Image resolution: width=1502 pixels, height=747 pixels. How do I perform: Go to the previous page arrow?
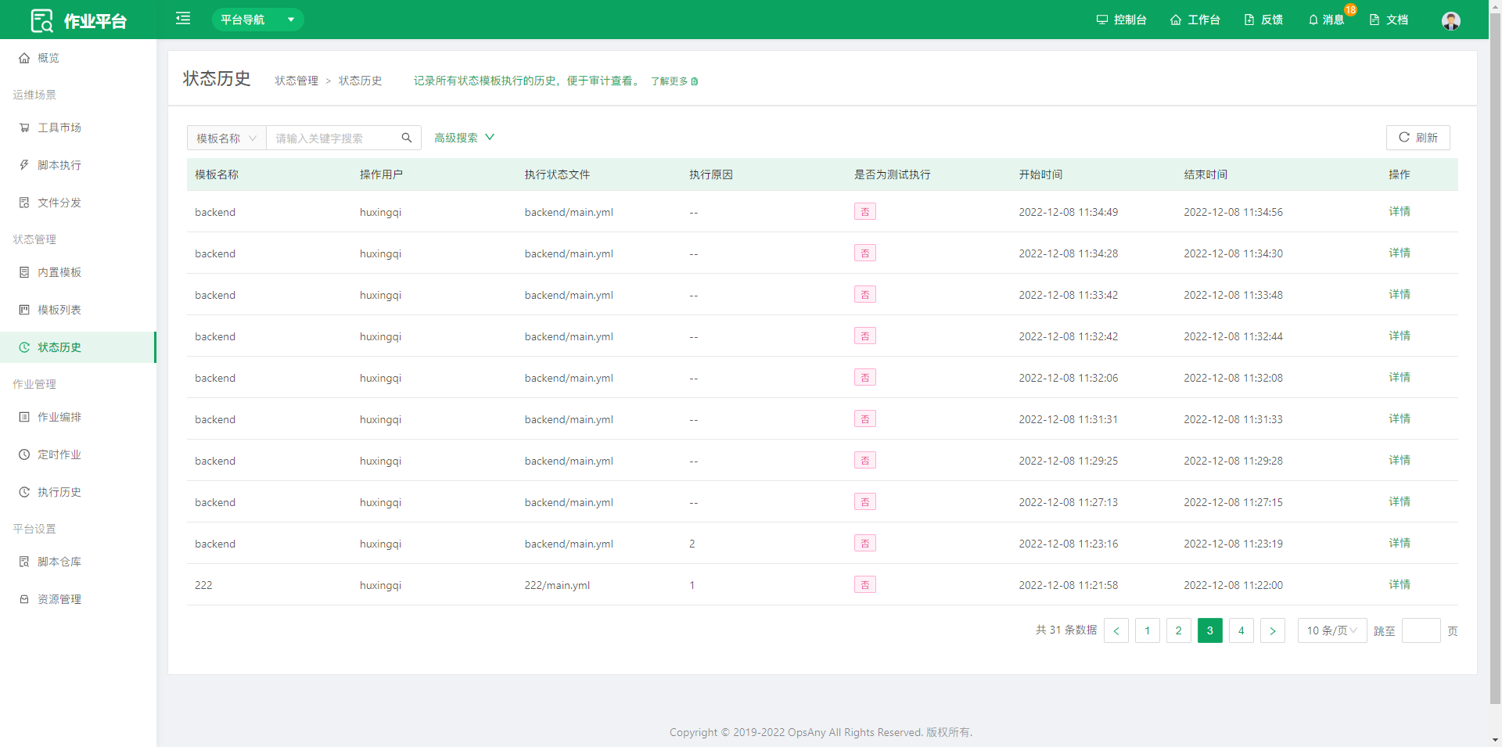[x=1116, y=630]
